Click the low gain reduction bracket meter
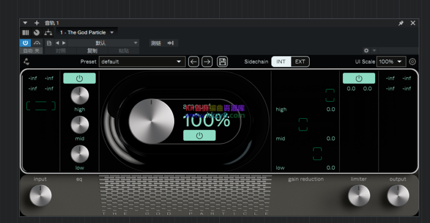Image resolution: width=430 pixels, height=223 pixels. 318,154
